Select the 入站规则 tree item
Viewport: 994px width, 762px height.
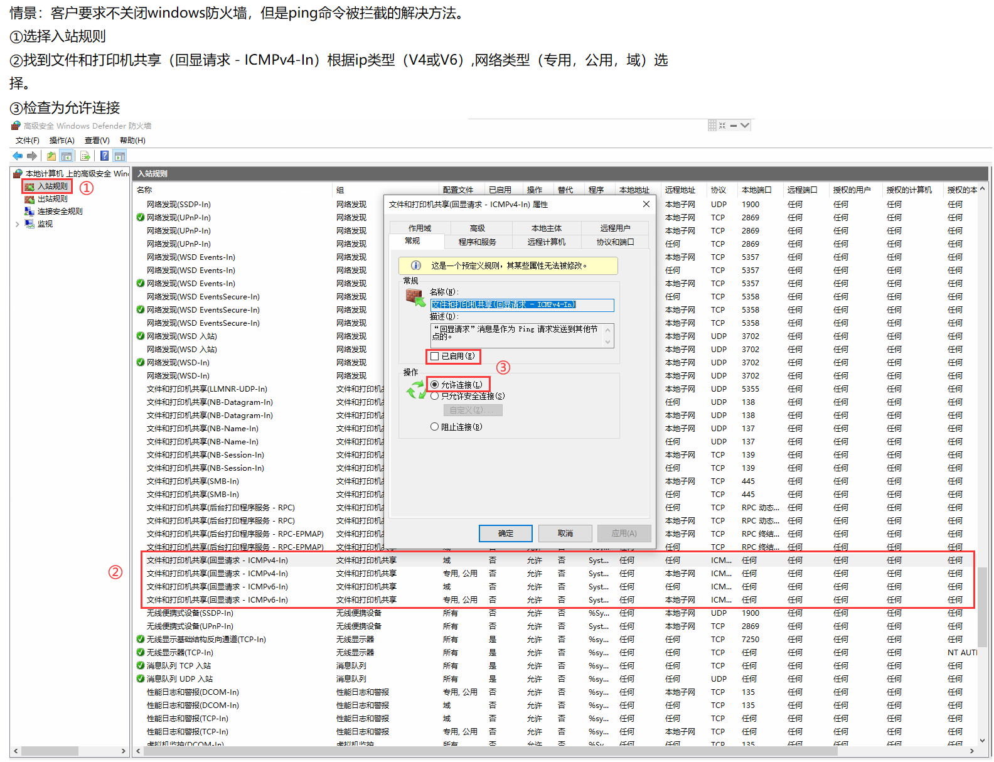pyautogui.click(x=52, y=186)
